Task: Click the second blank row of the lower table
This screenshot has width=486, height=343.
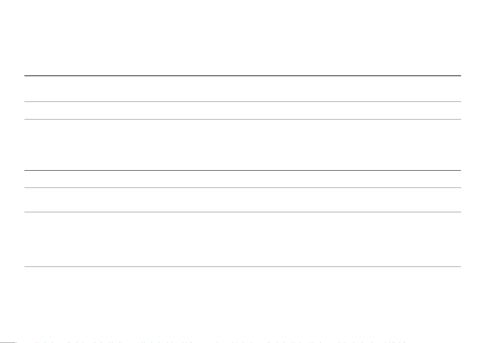Action: [242, 200]
